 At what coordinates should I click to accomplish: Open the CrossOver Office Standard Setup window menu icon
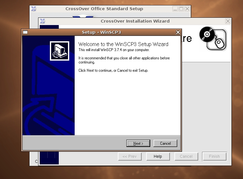point(34,9)
